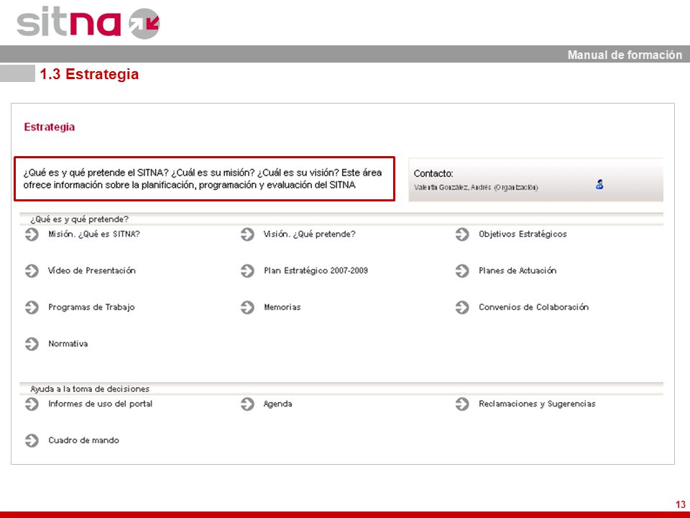Click the arrow icon beside Objetivos Estratégicos
This screenshot has width=690, height=518.
[x=462, y=235]
